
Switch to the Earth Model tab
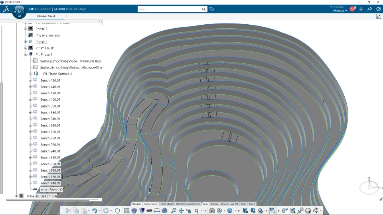coord(167,204)
